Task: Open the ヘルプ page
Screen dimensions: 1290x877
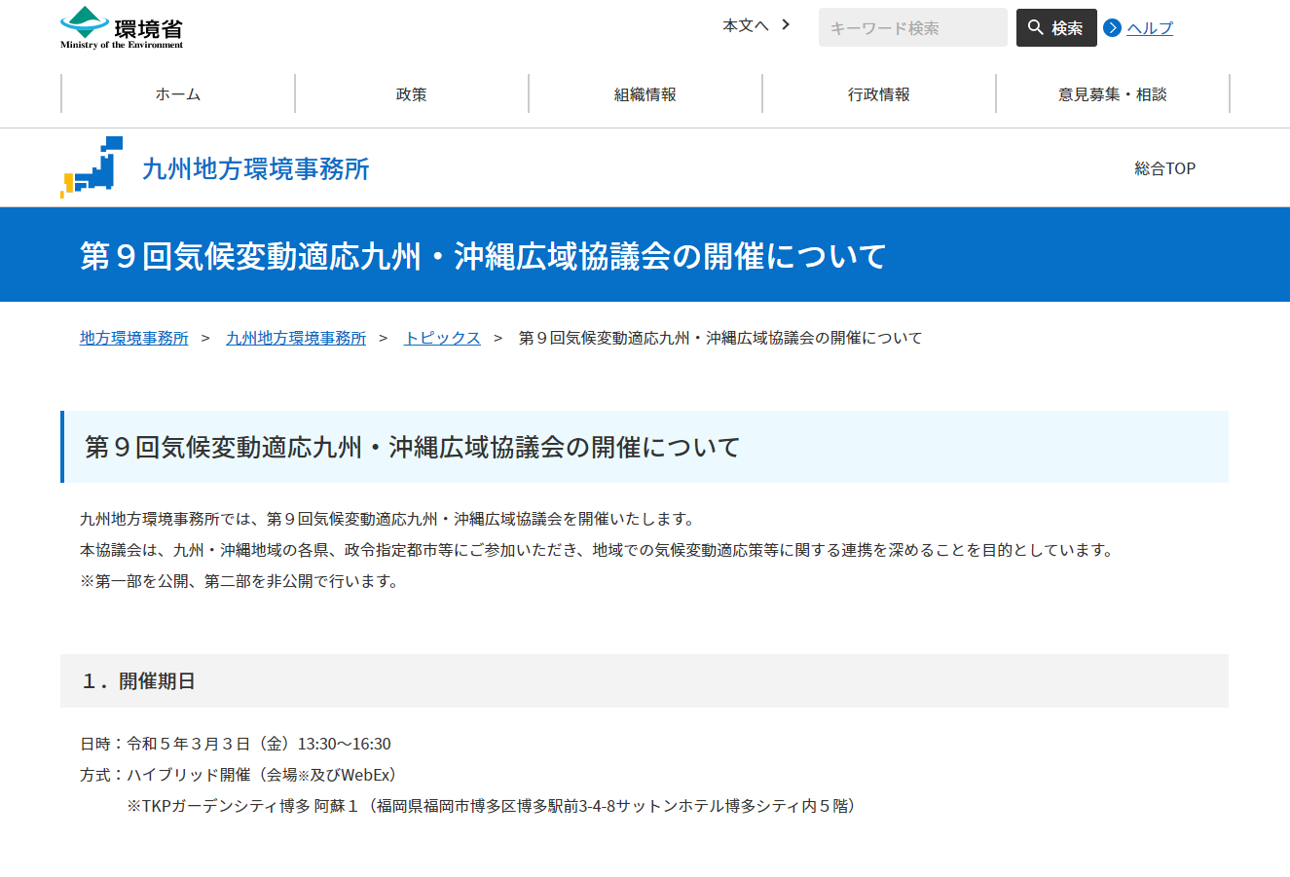Action: click(x=1147, y=28)
